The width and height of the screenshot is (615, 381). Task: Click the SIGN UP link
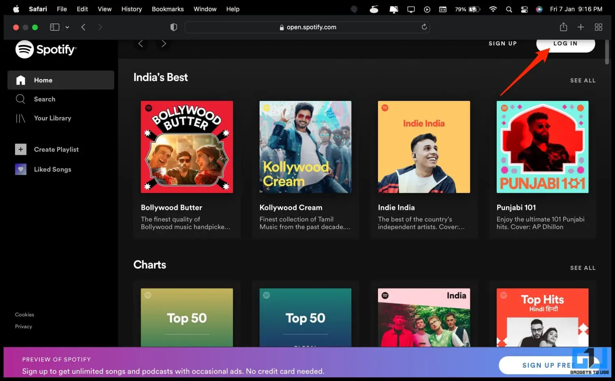click(503, 43)
